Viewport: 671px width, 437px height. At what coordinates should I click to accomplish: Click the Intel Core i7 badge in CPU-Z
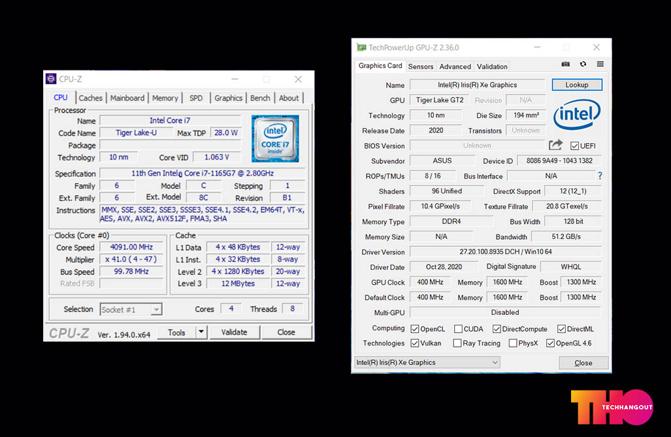pos(275,138)
